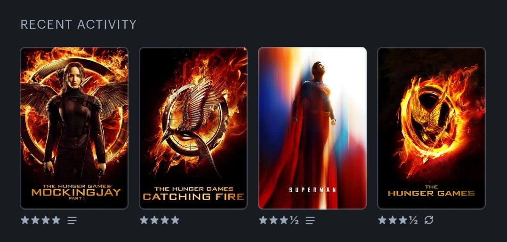Click the first star under The Hunger Games poster

tap(382, 220)
